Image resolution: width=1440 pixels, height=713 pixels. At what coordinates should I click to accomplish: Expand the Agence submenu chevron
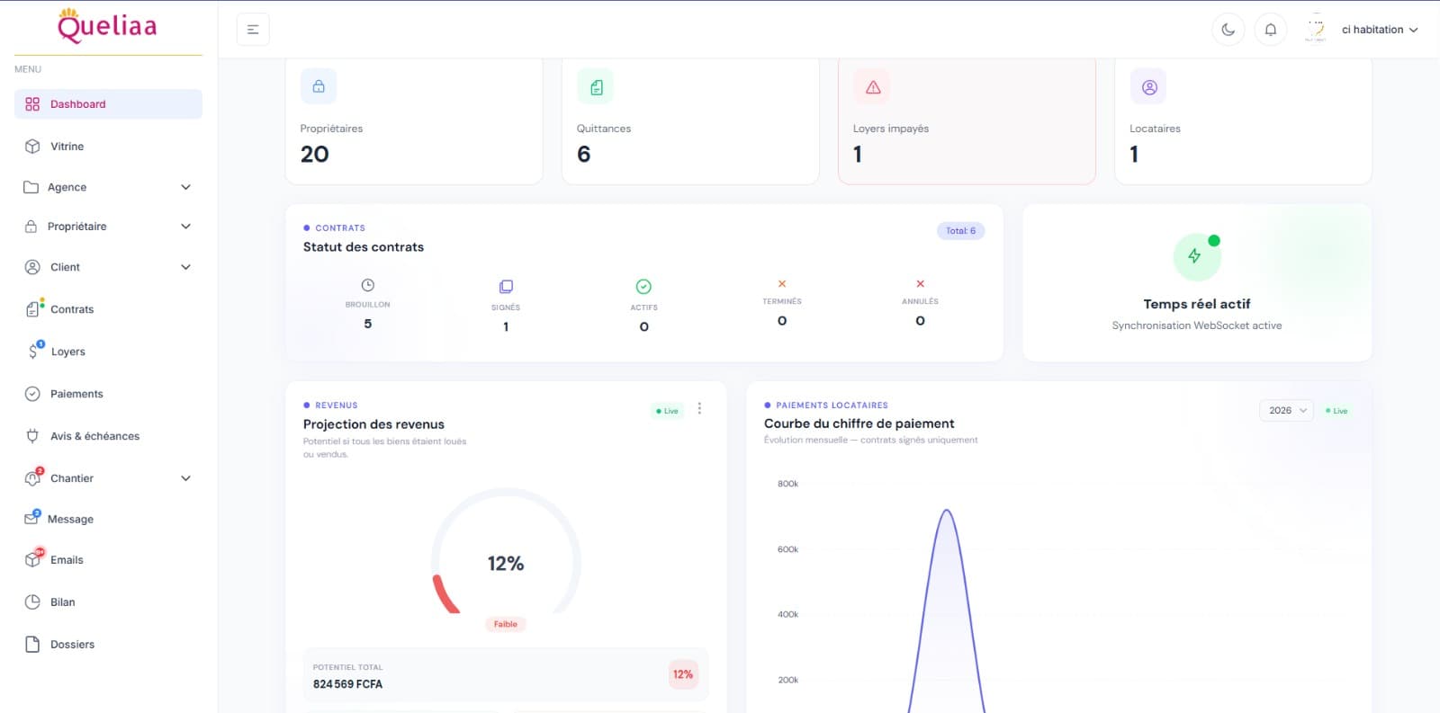pyautogui.click(x=185, y=187)
